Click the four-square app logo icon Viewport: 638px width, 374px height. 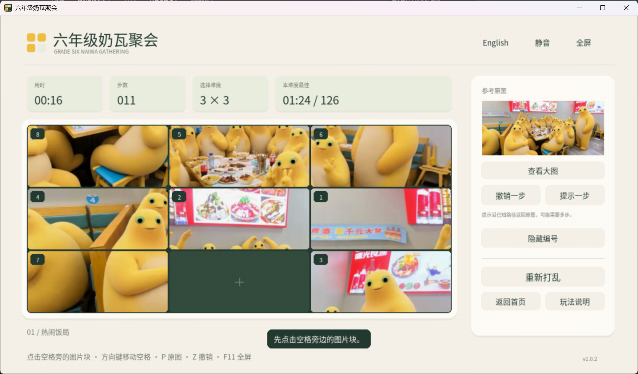tap(36, 43)
